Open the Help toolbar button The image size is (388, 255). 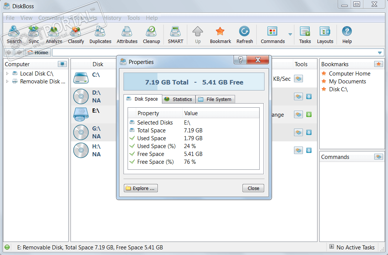pyautogui.click(x=347, y=35)
